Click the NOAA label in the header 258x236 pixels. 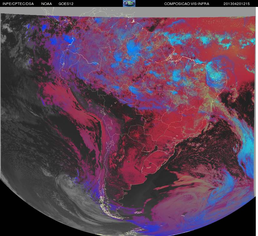click(47, 4)
